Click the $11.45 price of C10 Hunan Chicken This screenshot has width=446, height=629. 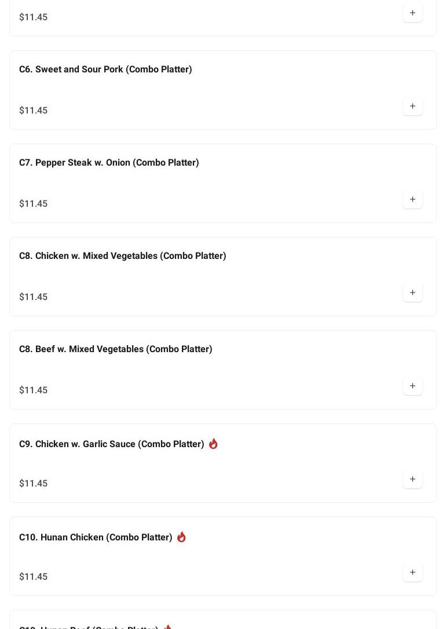coord(33,577)
